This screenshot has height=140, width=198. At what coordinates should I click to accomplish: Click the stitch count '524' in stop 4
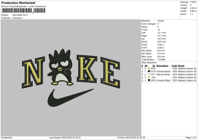coord(154,78)
